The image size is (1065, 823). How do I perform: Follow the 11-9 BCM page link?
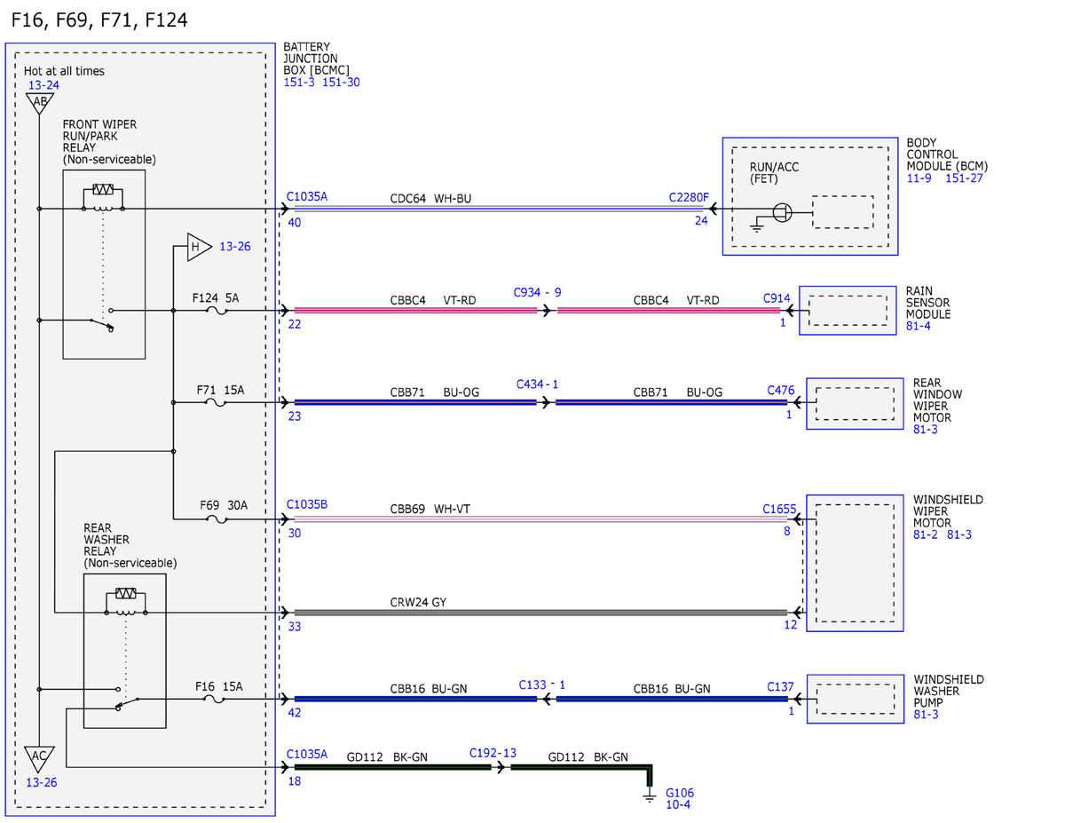point(919,178)
